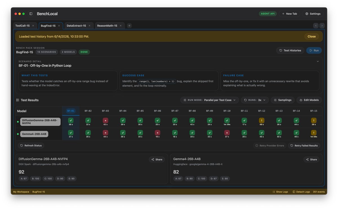Go to the next tabs arrow
This screenshot has width=338, height=209.
tap(322, 26)
